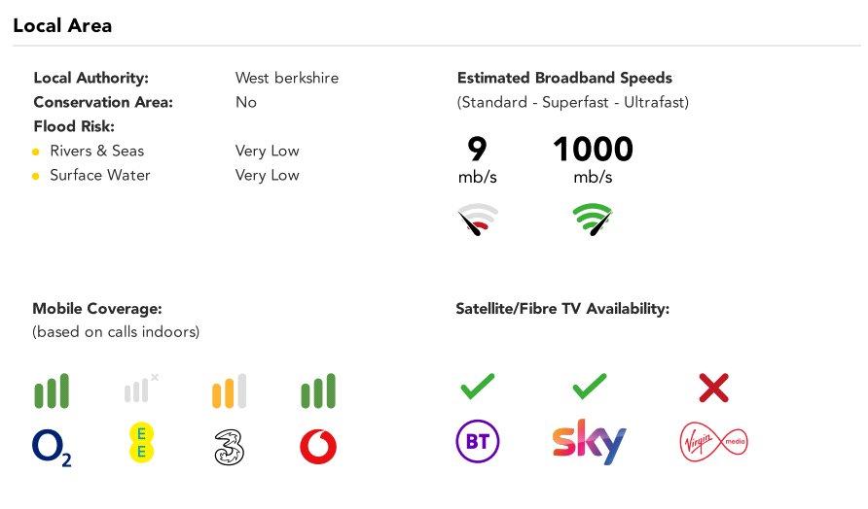Click the green signal bars above Vodafone
The image size is (868, 509).
click(x=318, y=390)
